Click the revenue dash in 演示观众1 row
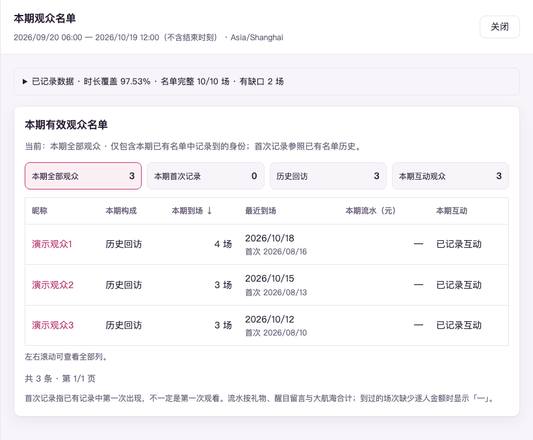The height and width of the screenshot is (440, 533). tap(419, 244)
